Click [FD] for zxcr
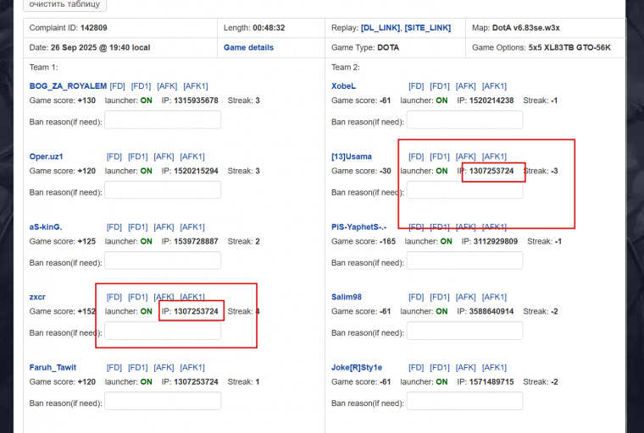This screenshot has width=644, height=433. point(114,298)
